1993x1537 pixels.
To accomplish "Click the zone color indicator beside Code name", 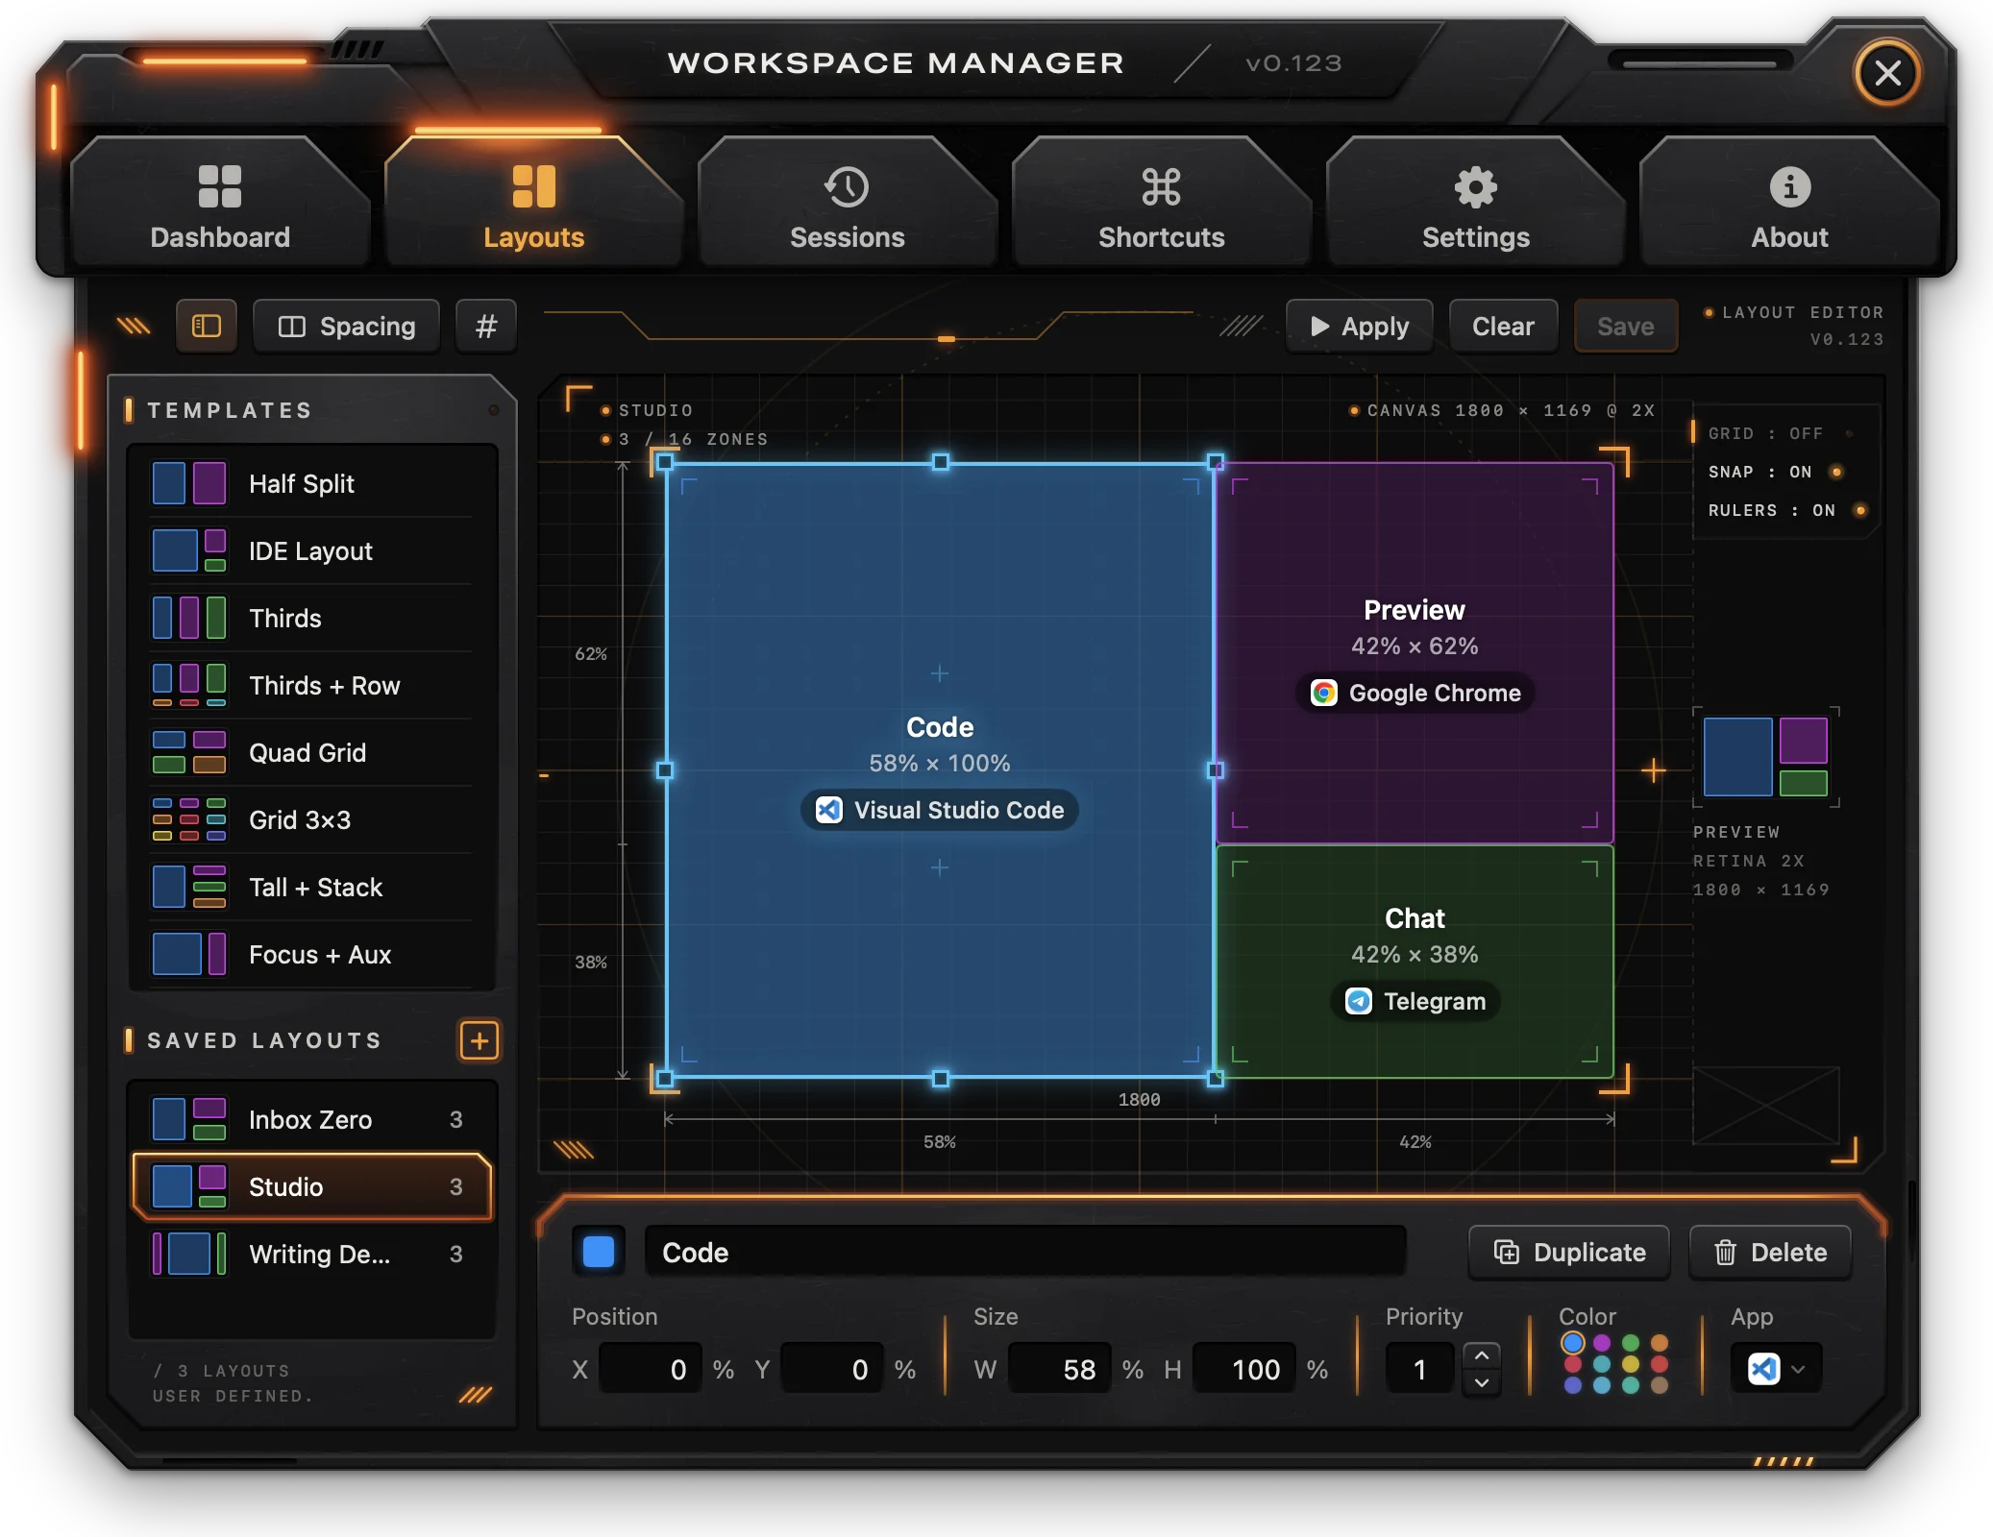I will pos(599,1252).
